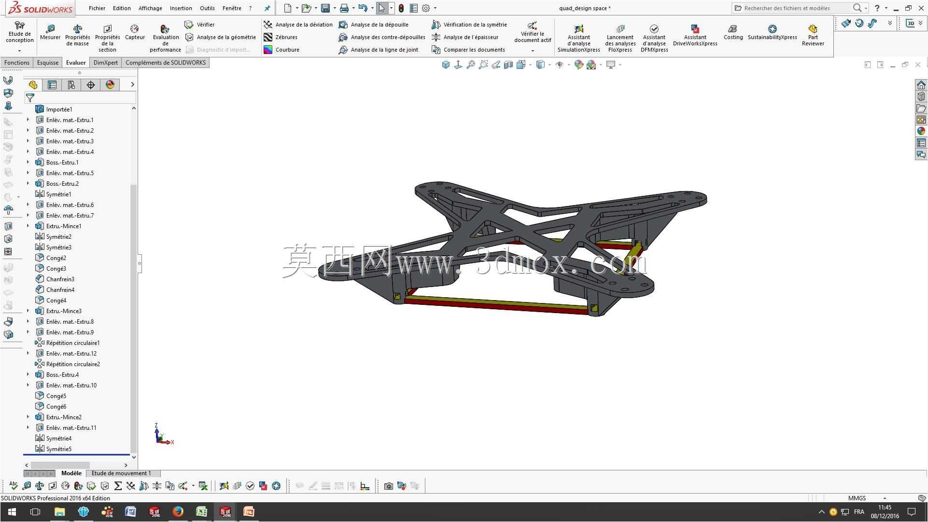This screenshot has height=522, width=928.
Task: Switch to the DimXpert tab
Action: pos(105,62)
